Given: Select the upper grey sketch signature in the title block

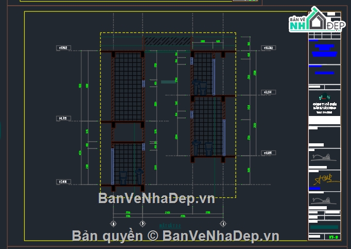Looking at the screenshot, I should pyautogui.click(x=324, y=157).
